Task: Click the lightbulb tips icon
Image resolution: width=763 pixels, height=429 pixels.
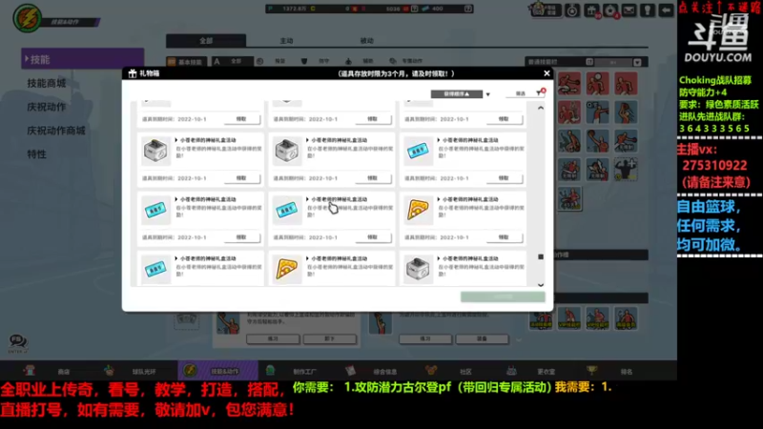Action: tap(648, 10)
